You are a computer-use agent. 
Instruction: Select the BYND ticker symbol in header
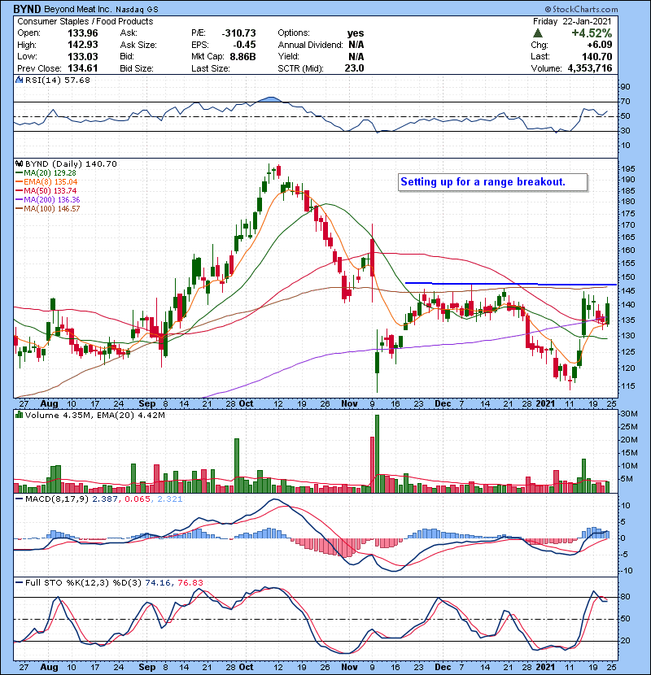point(27,9)
